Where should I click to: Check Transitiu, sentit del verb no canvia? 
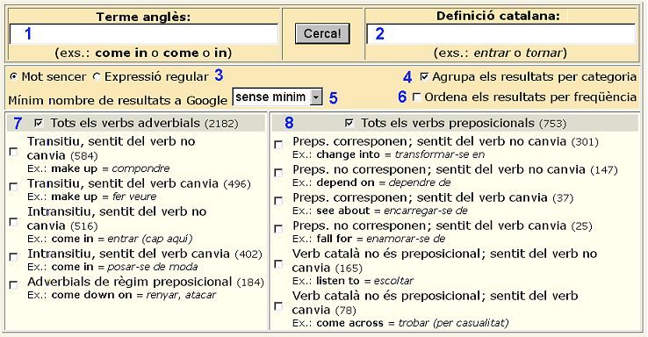coord(14,152)
